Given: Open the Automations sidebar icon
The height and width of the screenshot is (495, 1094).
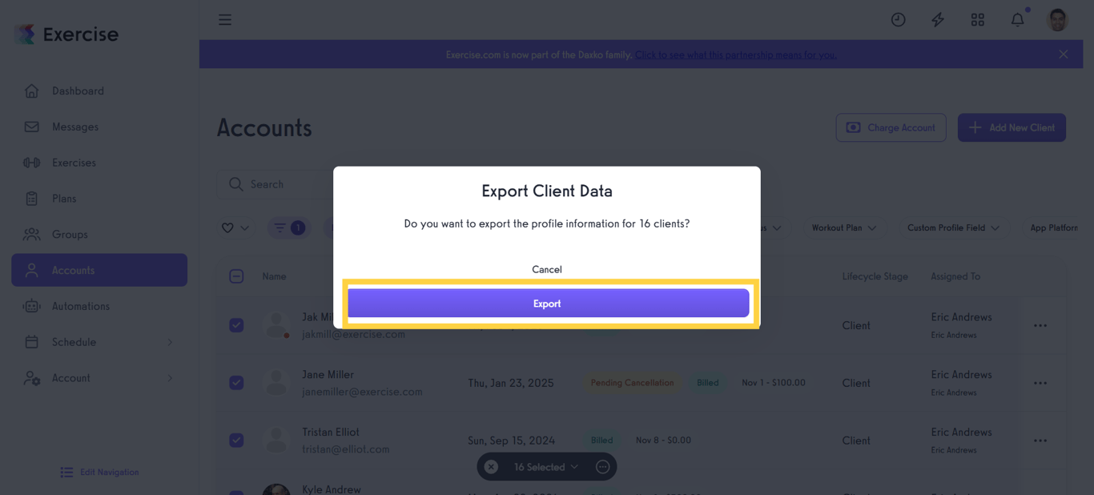Looking at the screenshot, I should click(x=31, y=306).
